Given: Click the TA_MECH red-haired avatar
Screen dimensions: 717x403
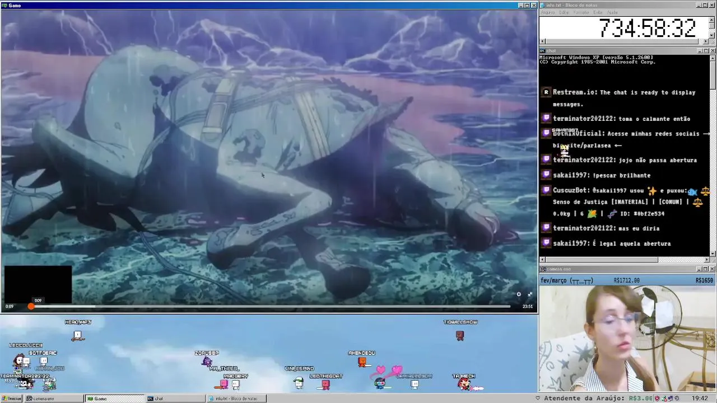Looking at the screenshot, I should 464,383.
